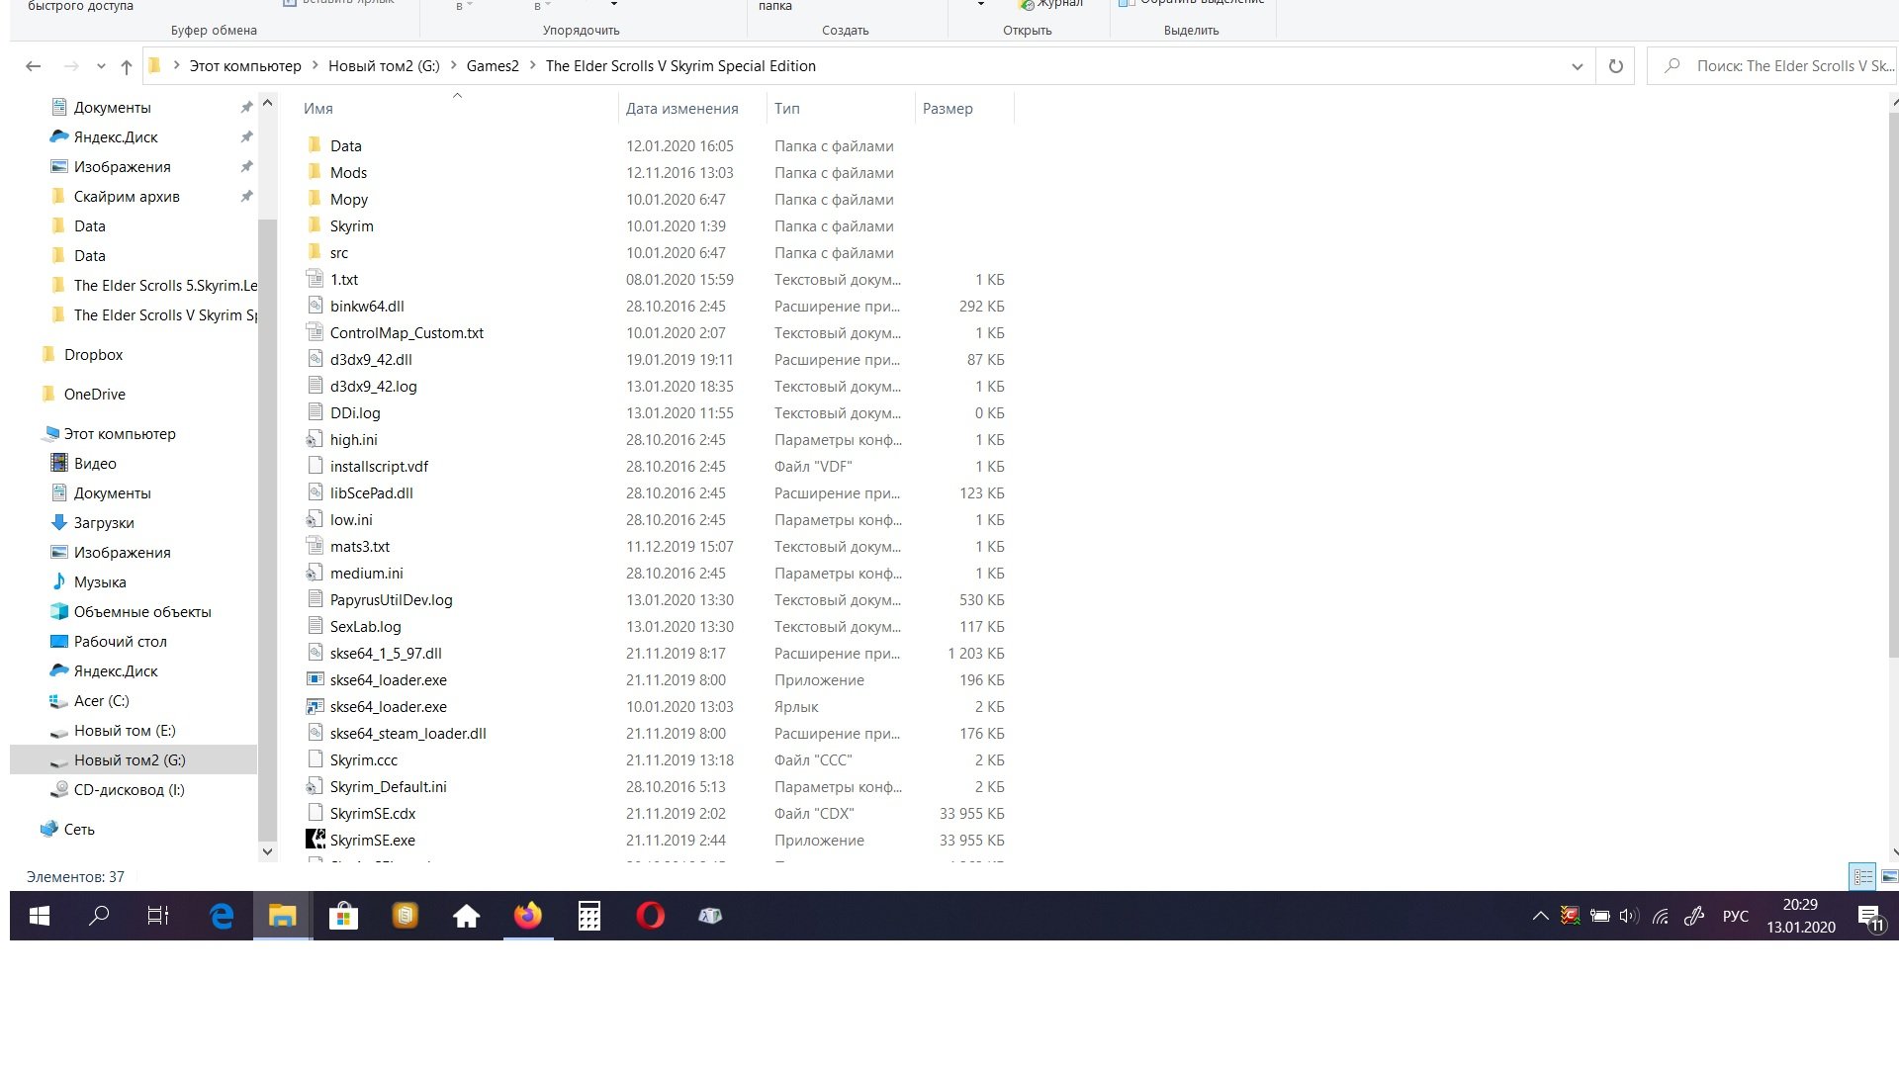Open the Firefox taskbar icon
The height and width of the screenshot is (1068, 1899).
[528, 916]
